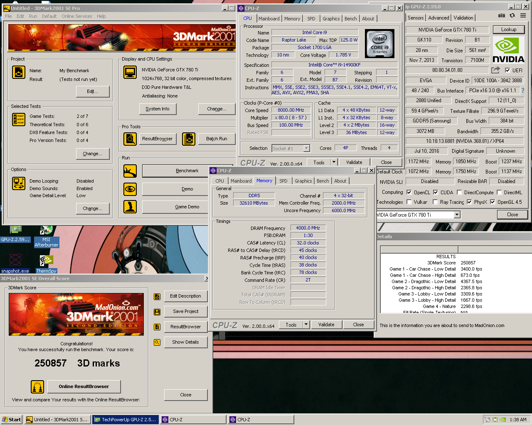532x425 pixels.
Task: Toggle the OpenGL 4.5 checkbox
Action: pos(493,202)
